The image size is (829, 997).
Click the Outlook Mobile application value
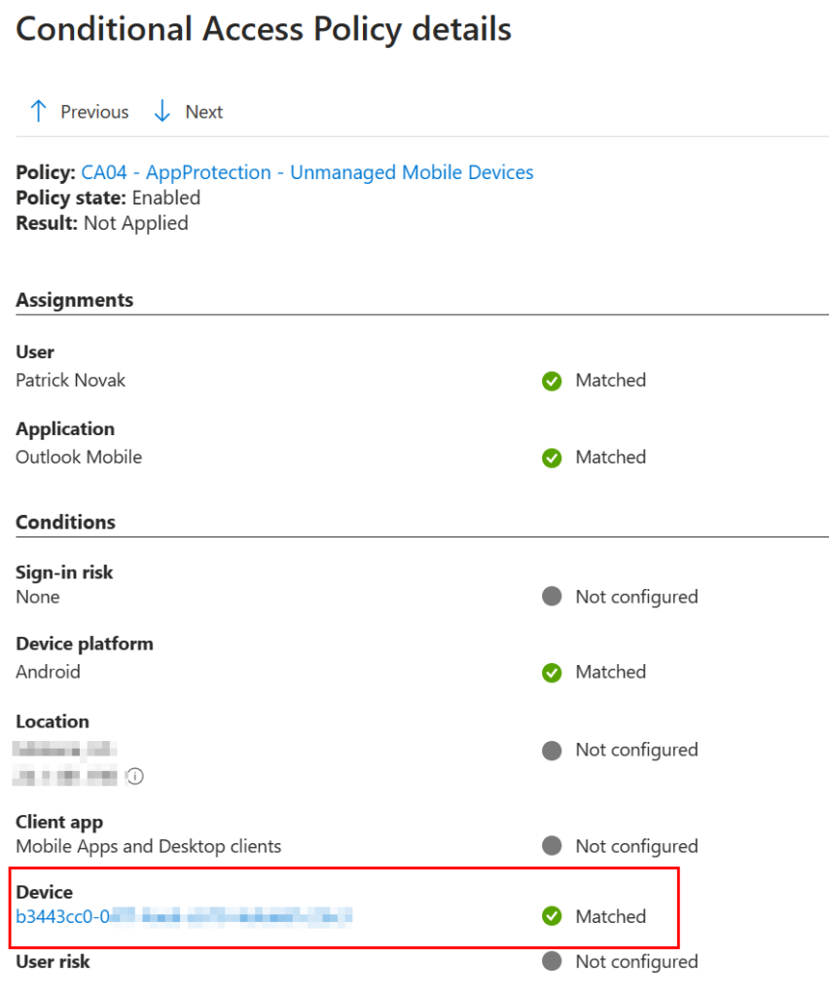pyautogui.click(x=79, y=457)
